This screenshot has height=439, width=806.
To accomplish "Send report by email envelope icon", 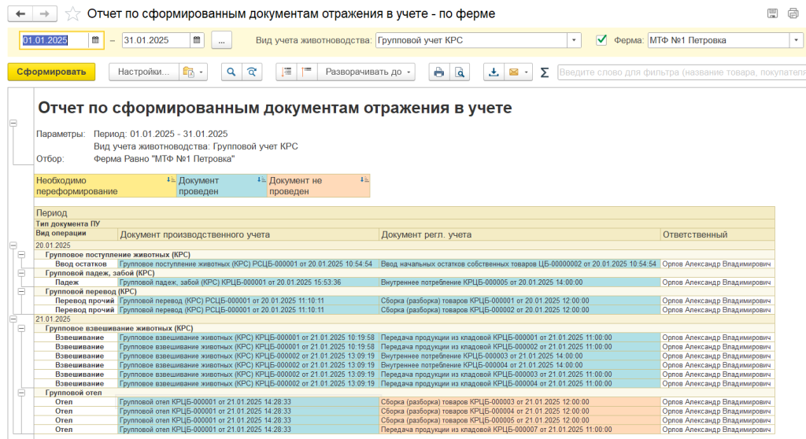I will [x=513, y=72].
